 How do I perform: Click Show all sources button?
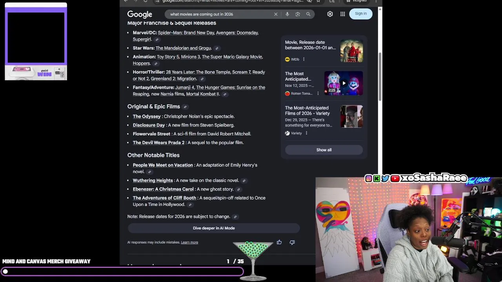[x=324, y=150]
